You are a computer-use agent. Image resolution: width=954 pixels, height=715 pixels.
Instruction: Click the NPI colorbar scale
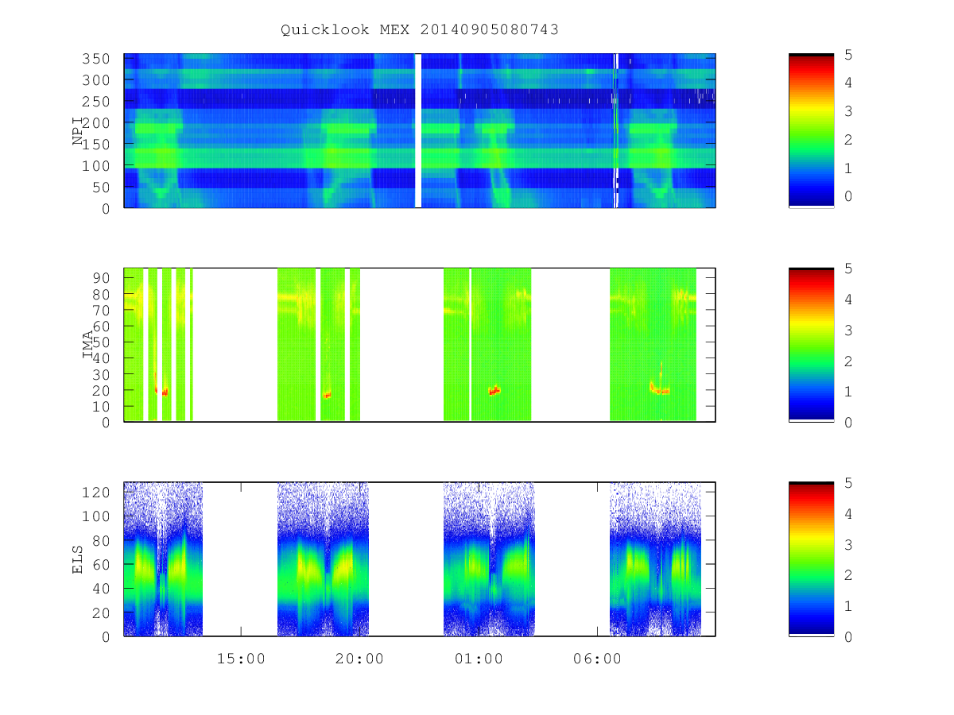point(811,131)
